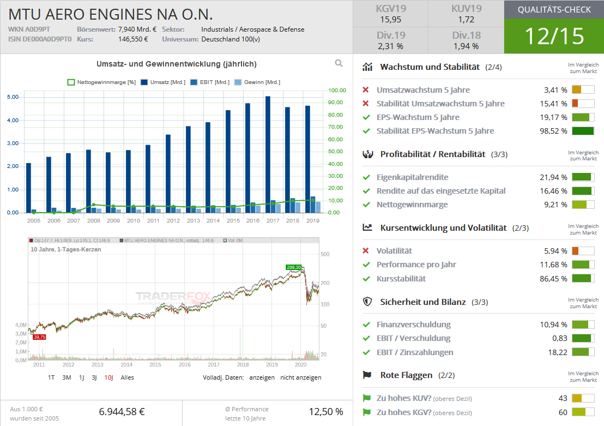Click 'nicht anzeigen' for Volladj. Daten
This screenshot has width=604, height=426.
tap(300, 377)
